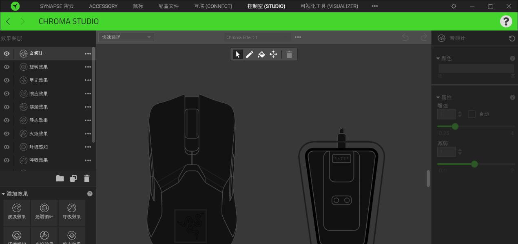Delete the selected effect layer
Image resolution: width=518 pixels, height=244 pixels.
pos(86,179)
